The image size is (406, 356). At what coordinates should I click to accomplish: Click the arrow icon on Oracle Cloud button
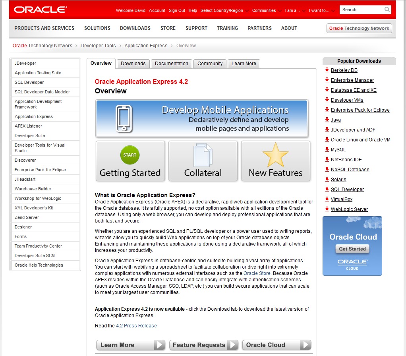coord(306,345)
